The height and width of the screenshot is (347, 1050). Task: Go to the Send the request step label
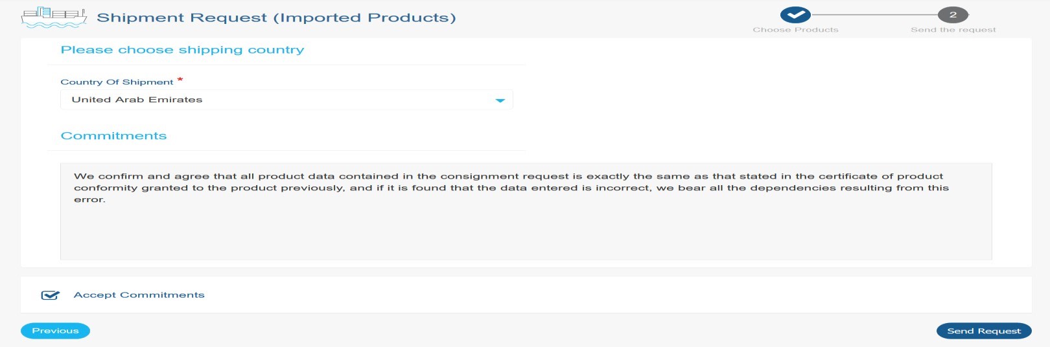[x=953, y=30]
